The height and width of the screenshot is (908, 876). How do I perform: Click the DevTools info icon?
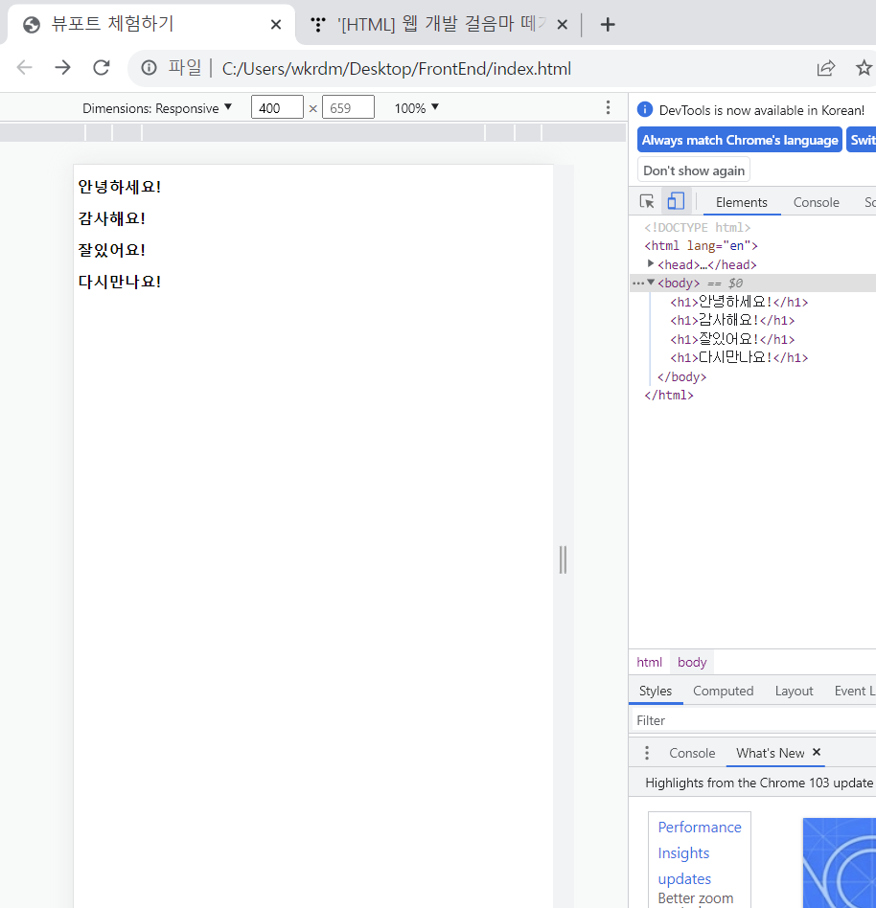point(645,109)
